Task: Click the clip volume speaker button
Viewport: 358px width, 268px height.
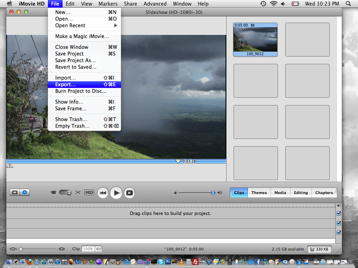Action: pyautogui.click(x=99, y=249)
